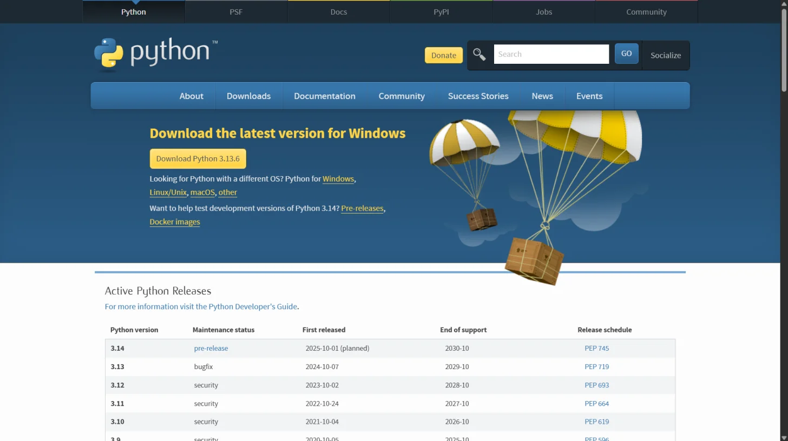
Task: Open the Pre-releases link
Action: [x=362, y=208]
